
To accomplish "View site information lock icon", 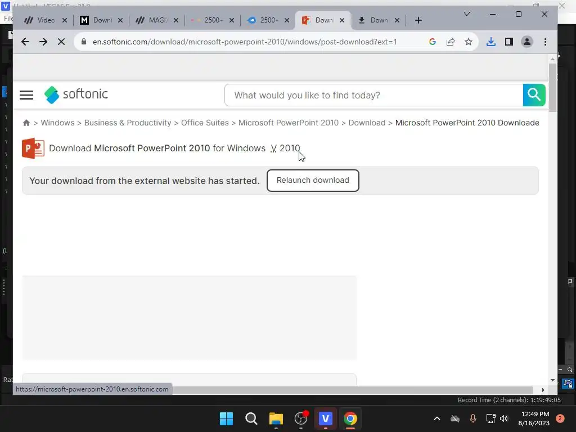I will point(84,42).
